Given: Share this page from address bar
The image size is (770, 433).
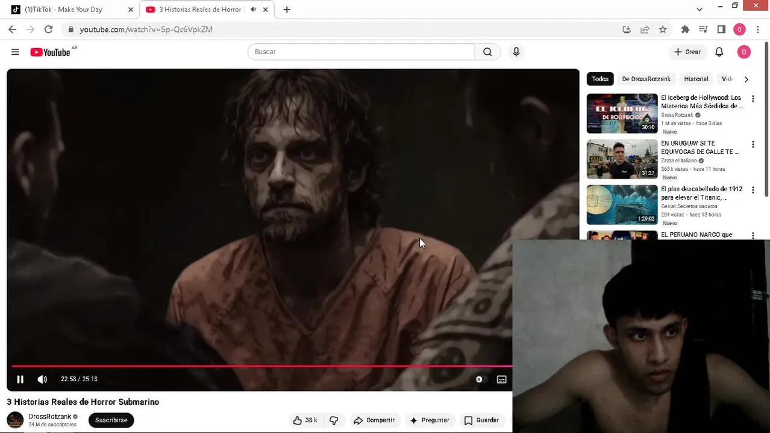Looking at the screenshot, I should point(645,29).
